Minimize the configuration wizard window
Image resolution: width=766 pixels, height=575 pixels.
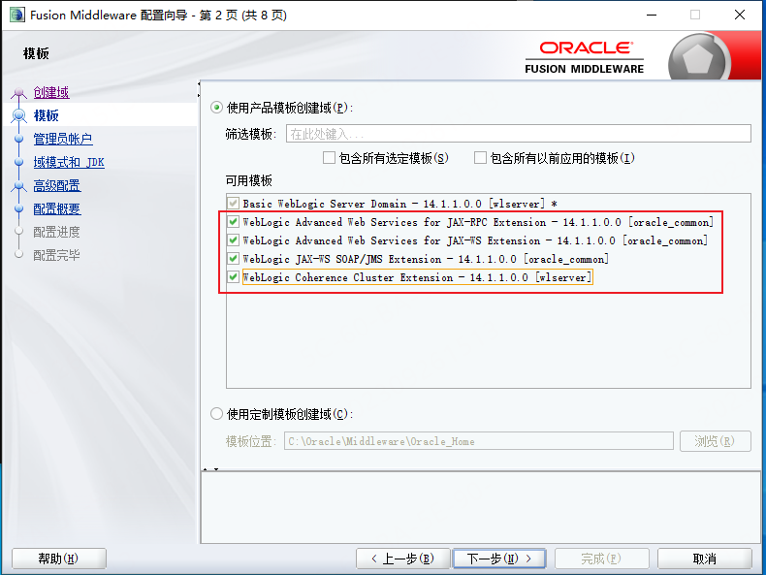click(652, 15)
